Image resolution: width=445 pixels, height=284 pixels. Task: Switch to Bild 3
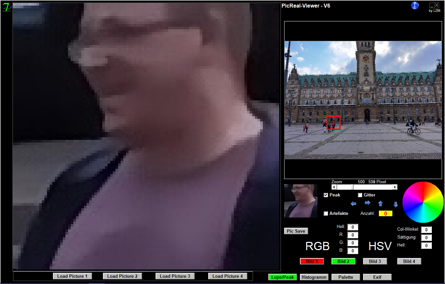[x=375, y=261]
